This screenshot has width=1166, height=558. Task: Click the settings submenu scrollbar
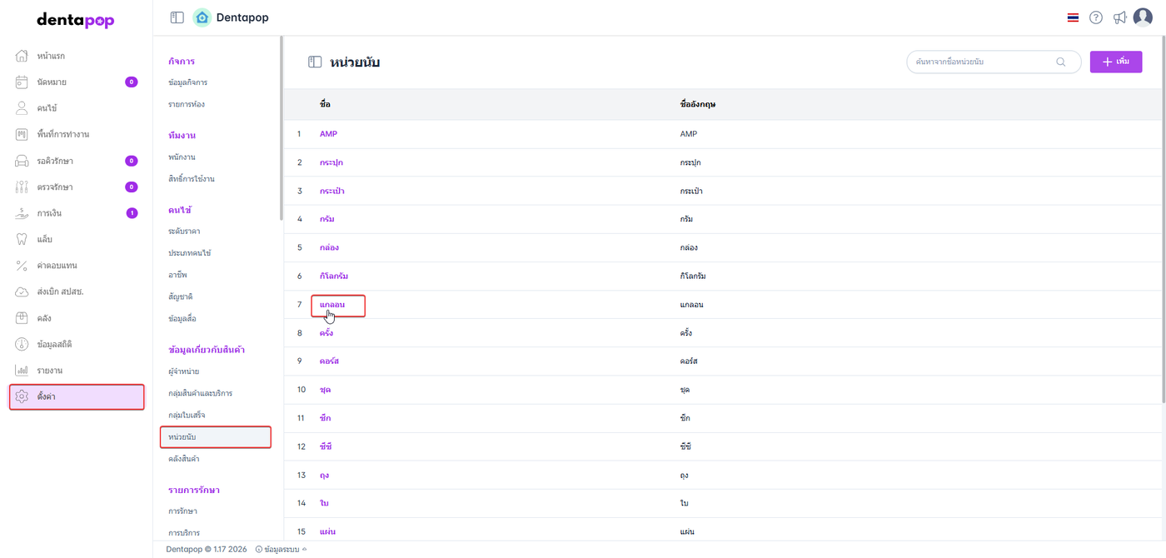282,125
